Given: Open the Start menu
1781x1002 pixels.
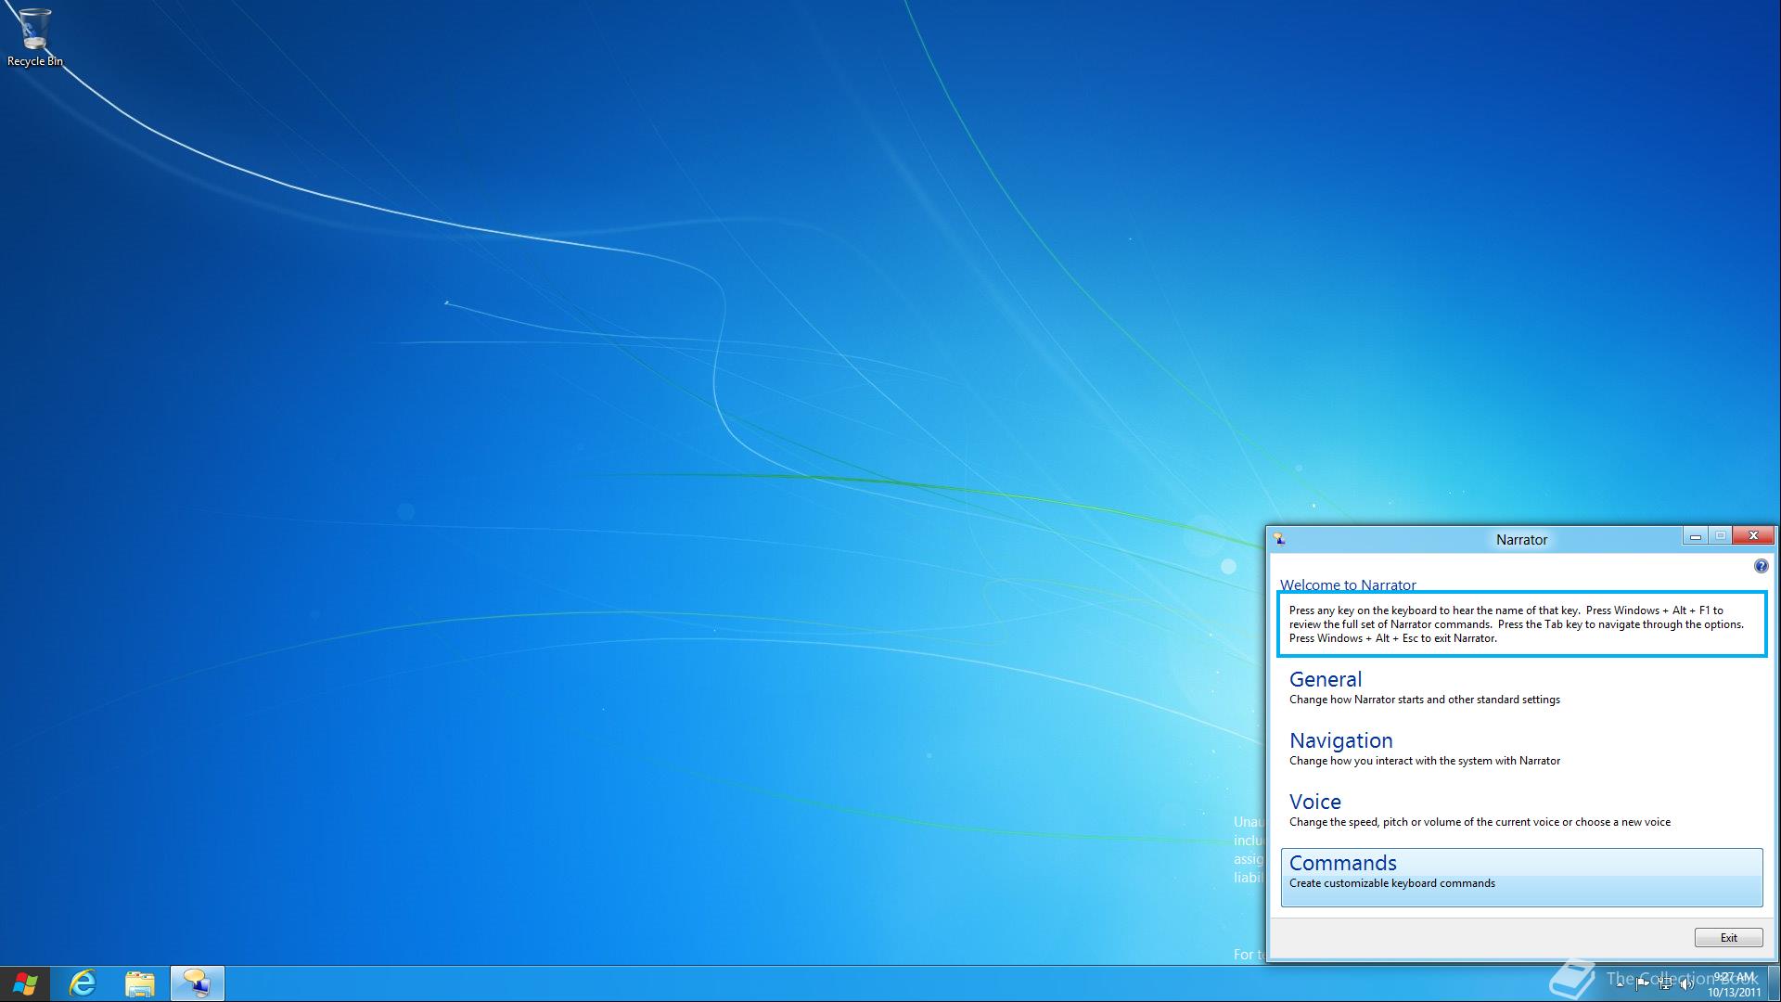Looking at the screenshot, I should [25, 983].
